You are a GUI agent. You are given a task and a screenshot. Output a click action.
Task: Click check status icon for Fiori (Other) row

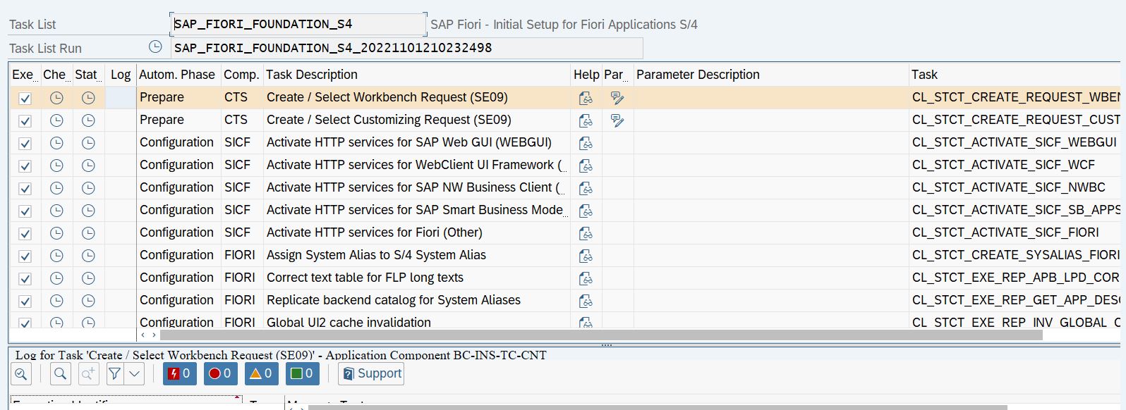(56, 233)
